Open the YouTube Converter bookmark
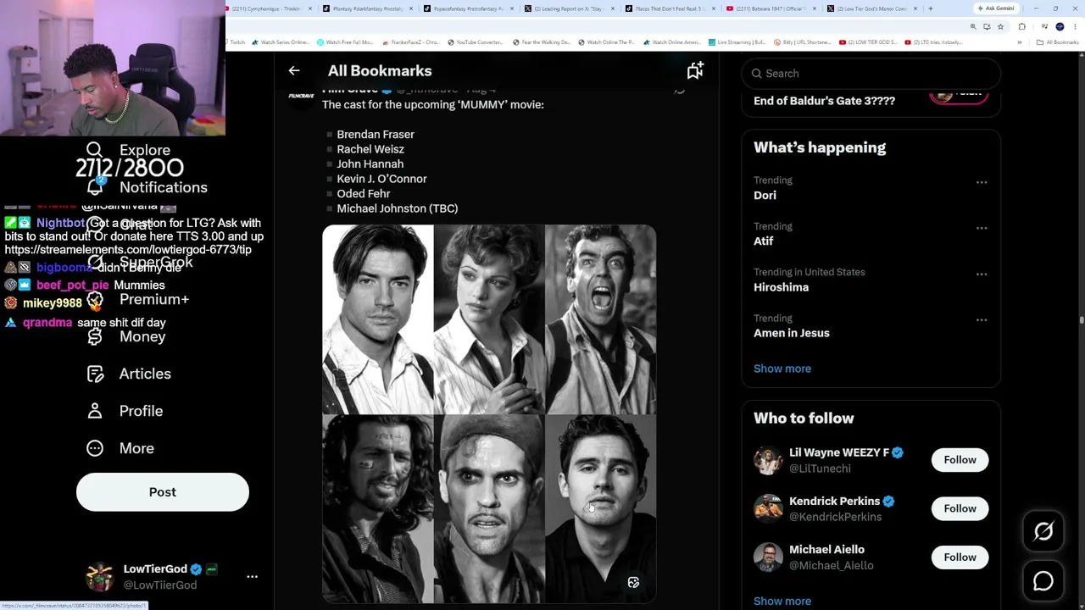The image size is (1085, 610). tap(475, 42)
